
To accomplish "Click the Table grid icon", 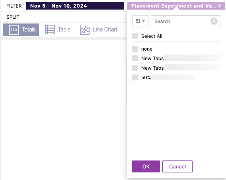I will click(x=50, y=30).
